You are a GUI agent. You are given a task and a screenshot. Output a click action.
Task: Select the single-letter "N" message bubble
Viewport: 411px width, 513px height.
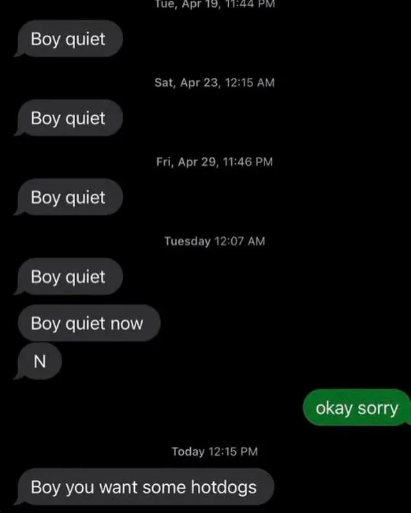(40, 361)
